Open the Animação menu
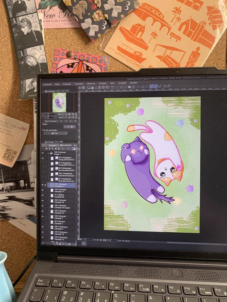The width and height of the screenshot is (227, 302). click(x=67, y=84)
